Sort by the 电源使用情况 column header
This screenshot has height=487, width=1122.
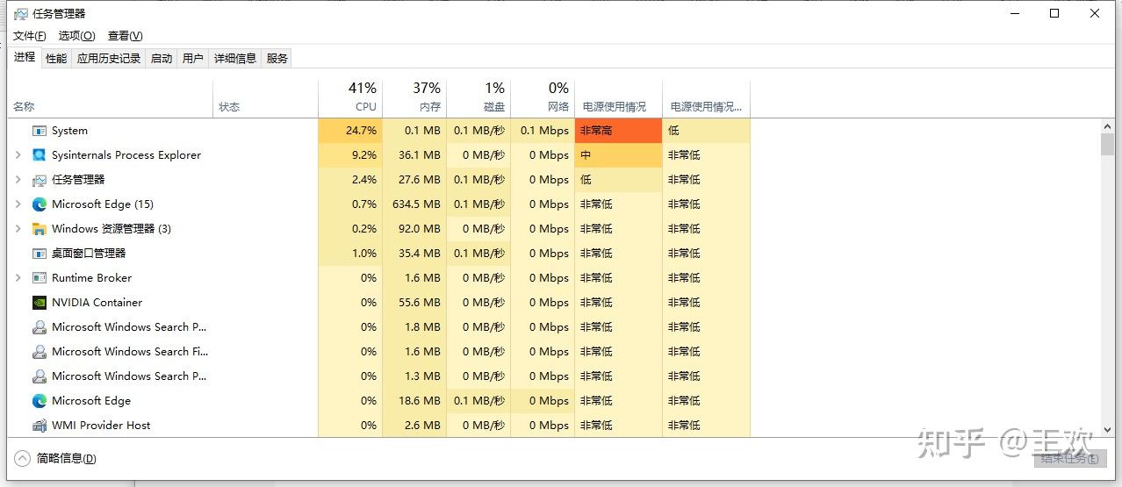click(618, 98)
